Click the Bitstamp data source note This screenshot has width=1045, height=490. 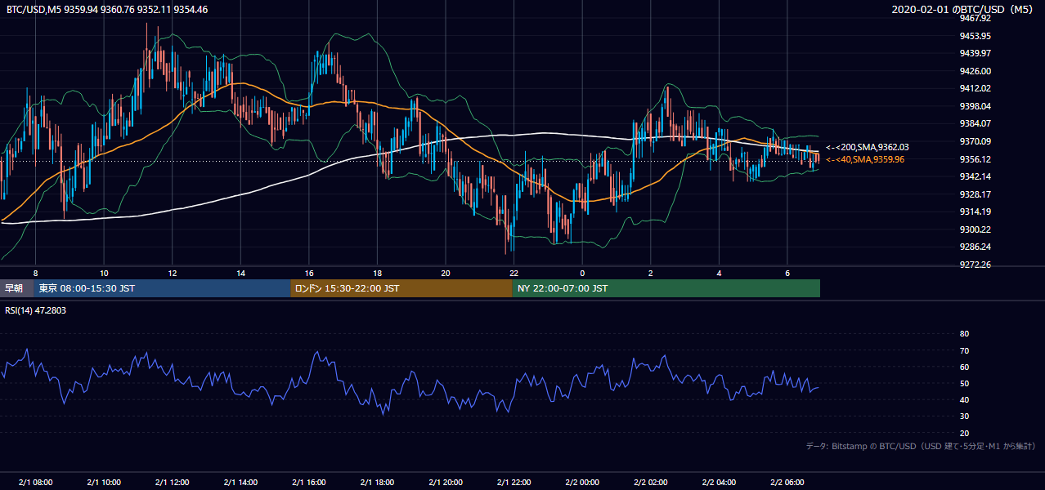(x=921, y=446)
